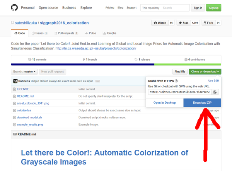Switch to the Issues tab
The image size is (232, 171).
39,33
